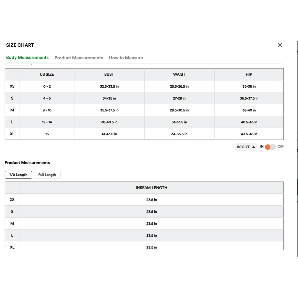Click the WAIST column header
The image size is (298, 298).
[x=179, y=74]
